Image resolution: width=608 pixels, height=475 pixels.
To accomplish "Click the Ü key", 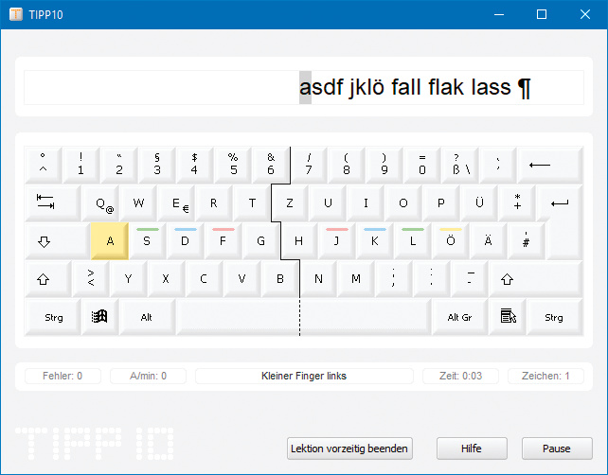I will [x=479, y=203].
